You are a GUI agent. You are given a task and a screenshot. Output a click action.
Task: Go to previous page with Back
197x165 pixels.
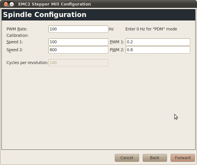click(x=155, y=158)
